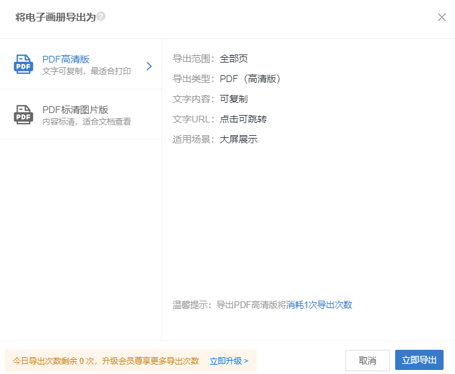Click the PDF（高清版）export type value
The width and height of the screenshot is (455, 374).
250,79
